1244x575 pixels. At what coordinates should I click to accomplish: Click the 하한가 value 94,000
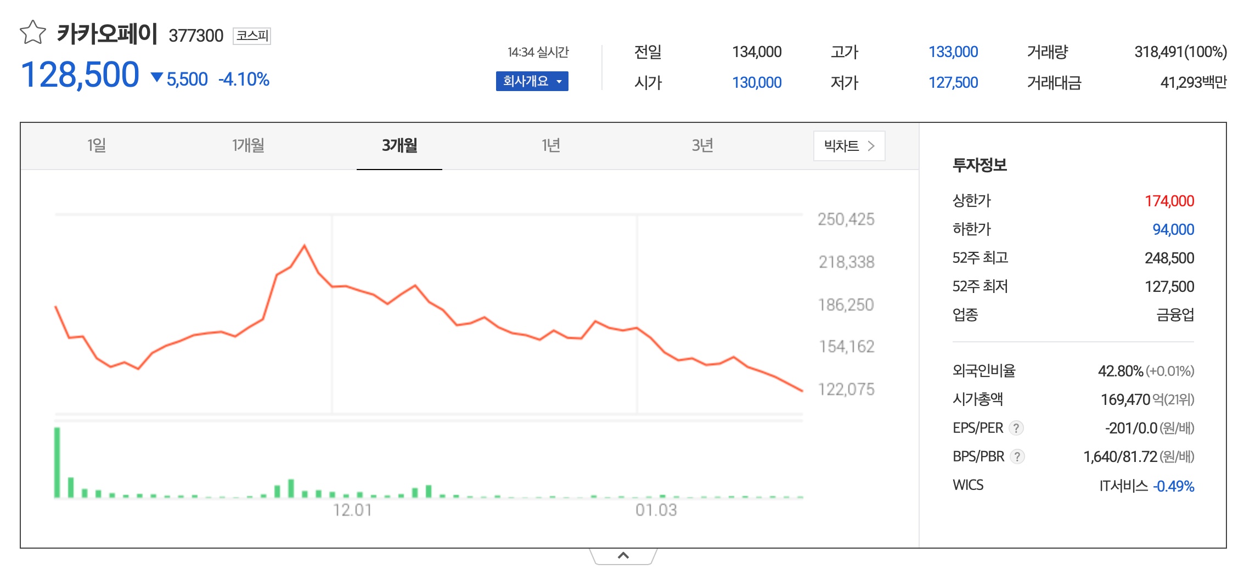point(1173,229)
